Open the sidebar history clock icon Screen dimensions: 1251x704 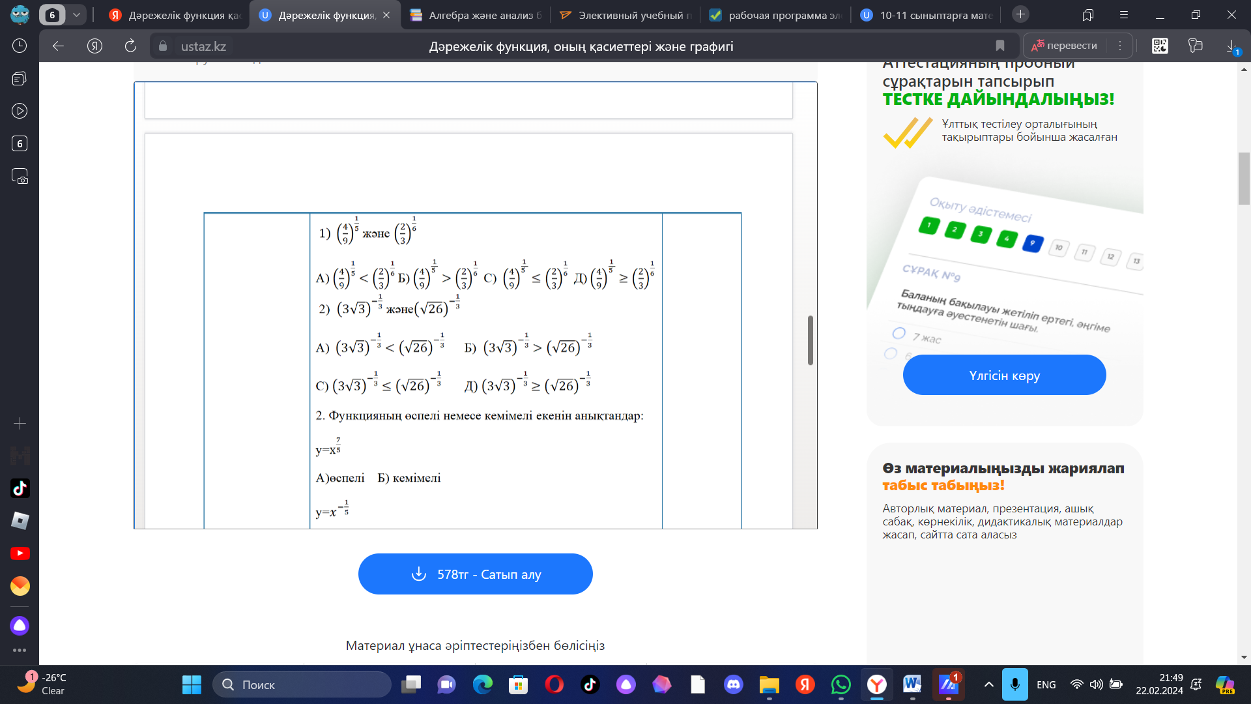[x=20, y=46]
